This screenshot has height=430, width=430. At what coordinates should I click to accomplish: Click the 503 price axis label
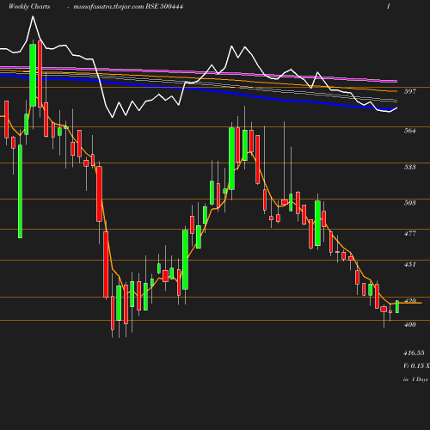pyautogui.click(x=409, y=203)
